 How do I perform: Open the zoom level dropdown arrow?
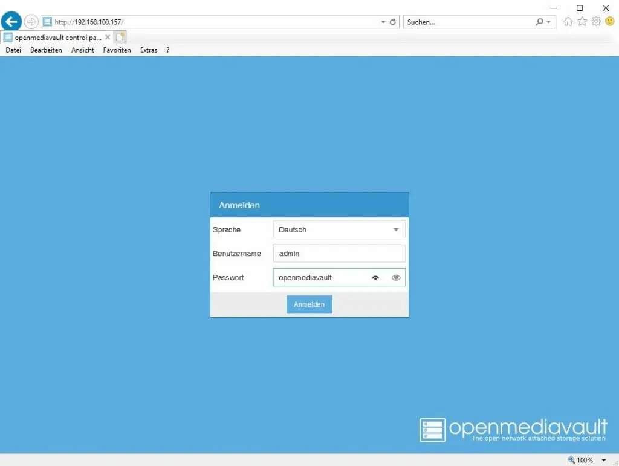click(604, 460)
